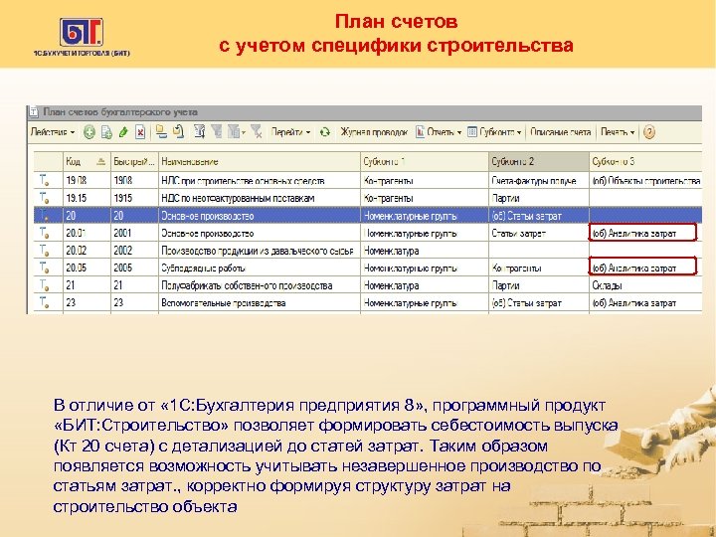Click НДС по неотфактурованным поставкам cell
This screenshot has width=716, height=537.
click(x=260, y=198)
